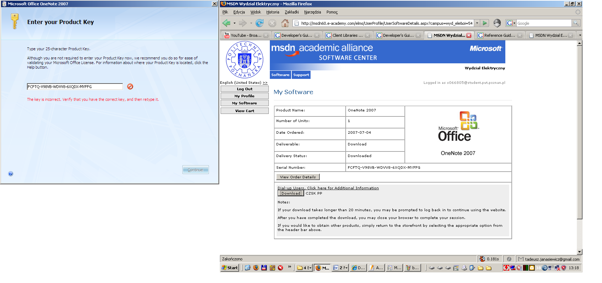Click the page vertical scrollbar down arrow
602x283 pixels.
pos(580,252)
